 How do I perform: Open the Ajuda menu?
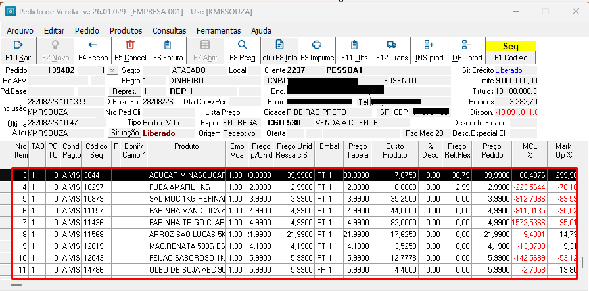coord(261,31)
